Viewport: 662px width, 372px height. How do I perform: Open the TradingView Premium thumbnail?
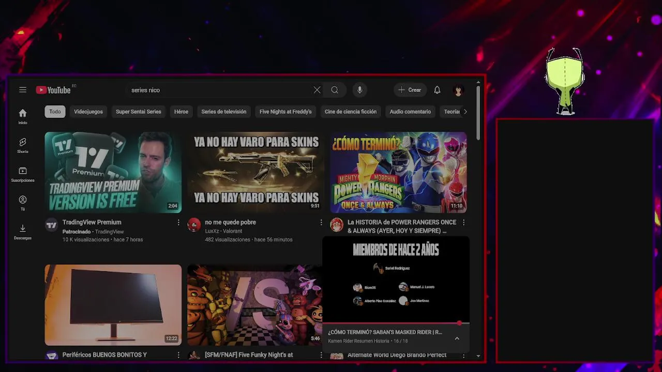[x=113, y=172]
